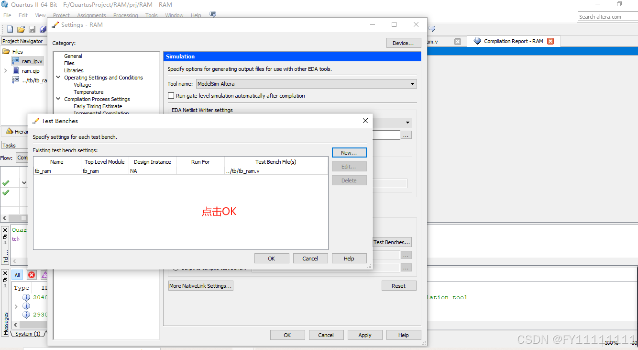Open the Tool name ModelSim-Altera dropdown
638x350 pixels.
(306, 84)
